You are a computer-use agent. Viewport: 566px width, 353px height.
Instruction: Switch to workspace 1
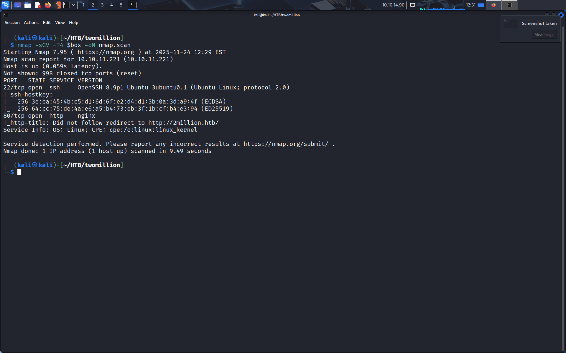tap(83, 5)
